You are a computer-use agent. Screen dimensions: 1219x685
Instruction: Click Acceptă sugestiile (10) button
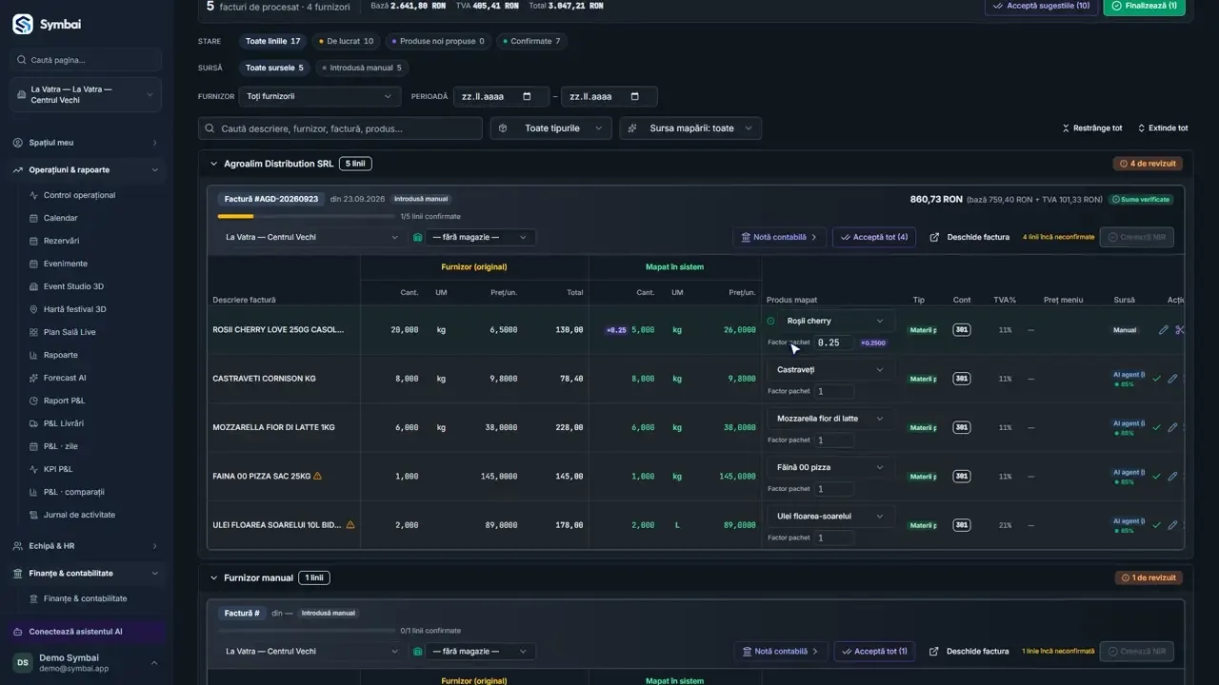(1041, 6)
